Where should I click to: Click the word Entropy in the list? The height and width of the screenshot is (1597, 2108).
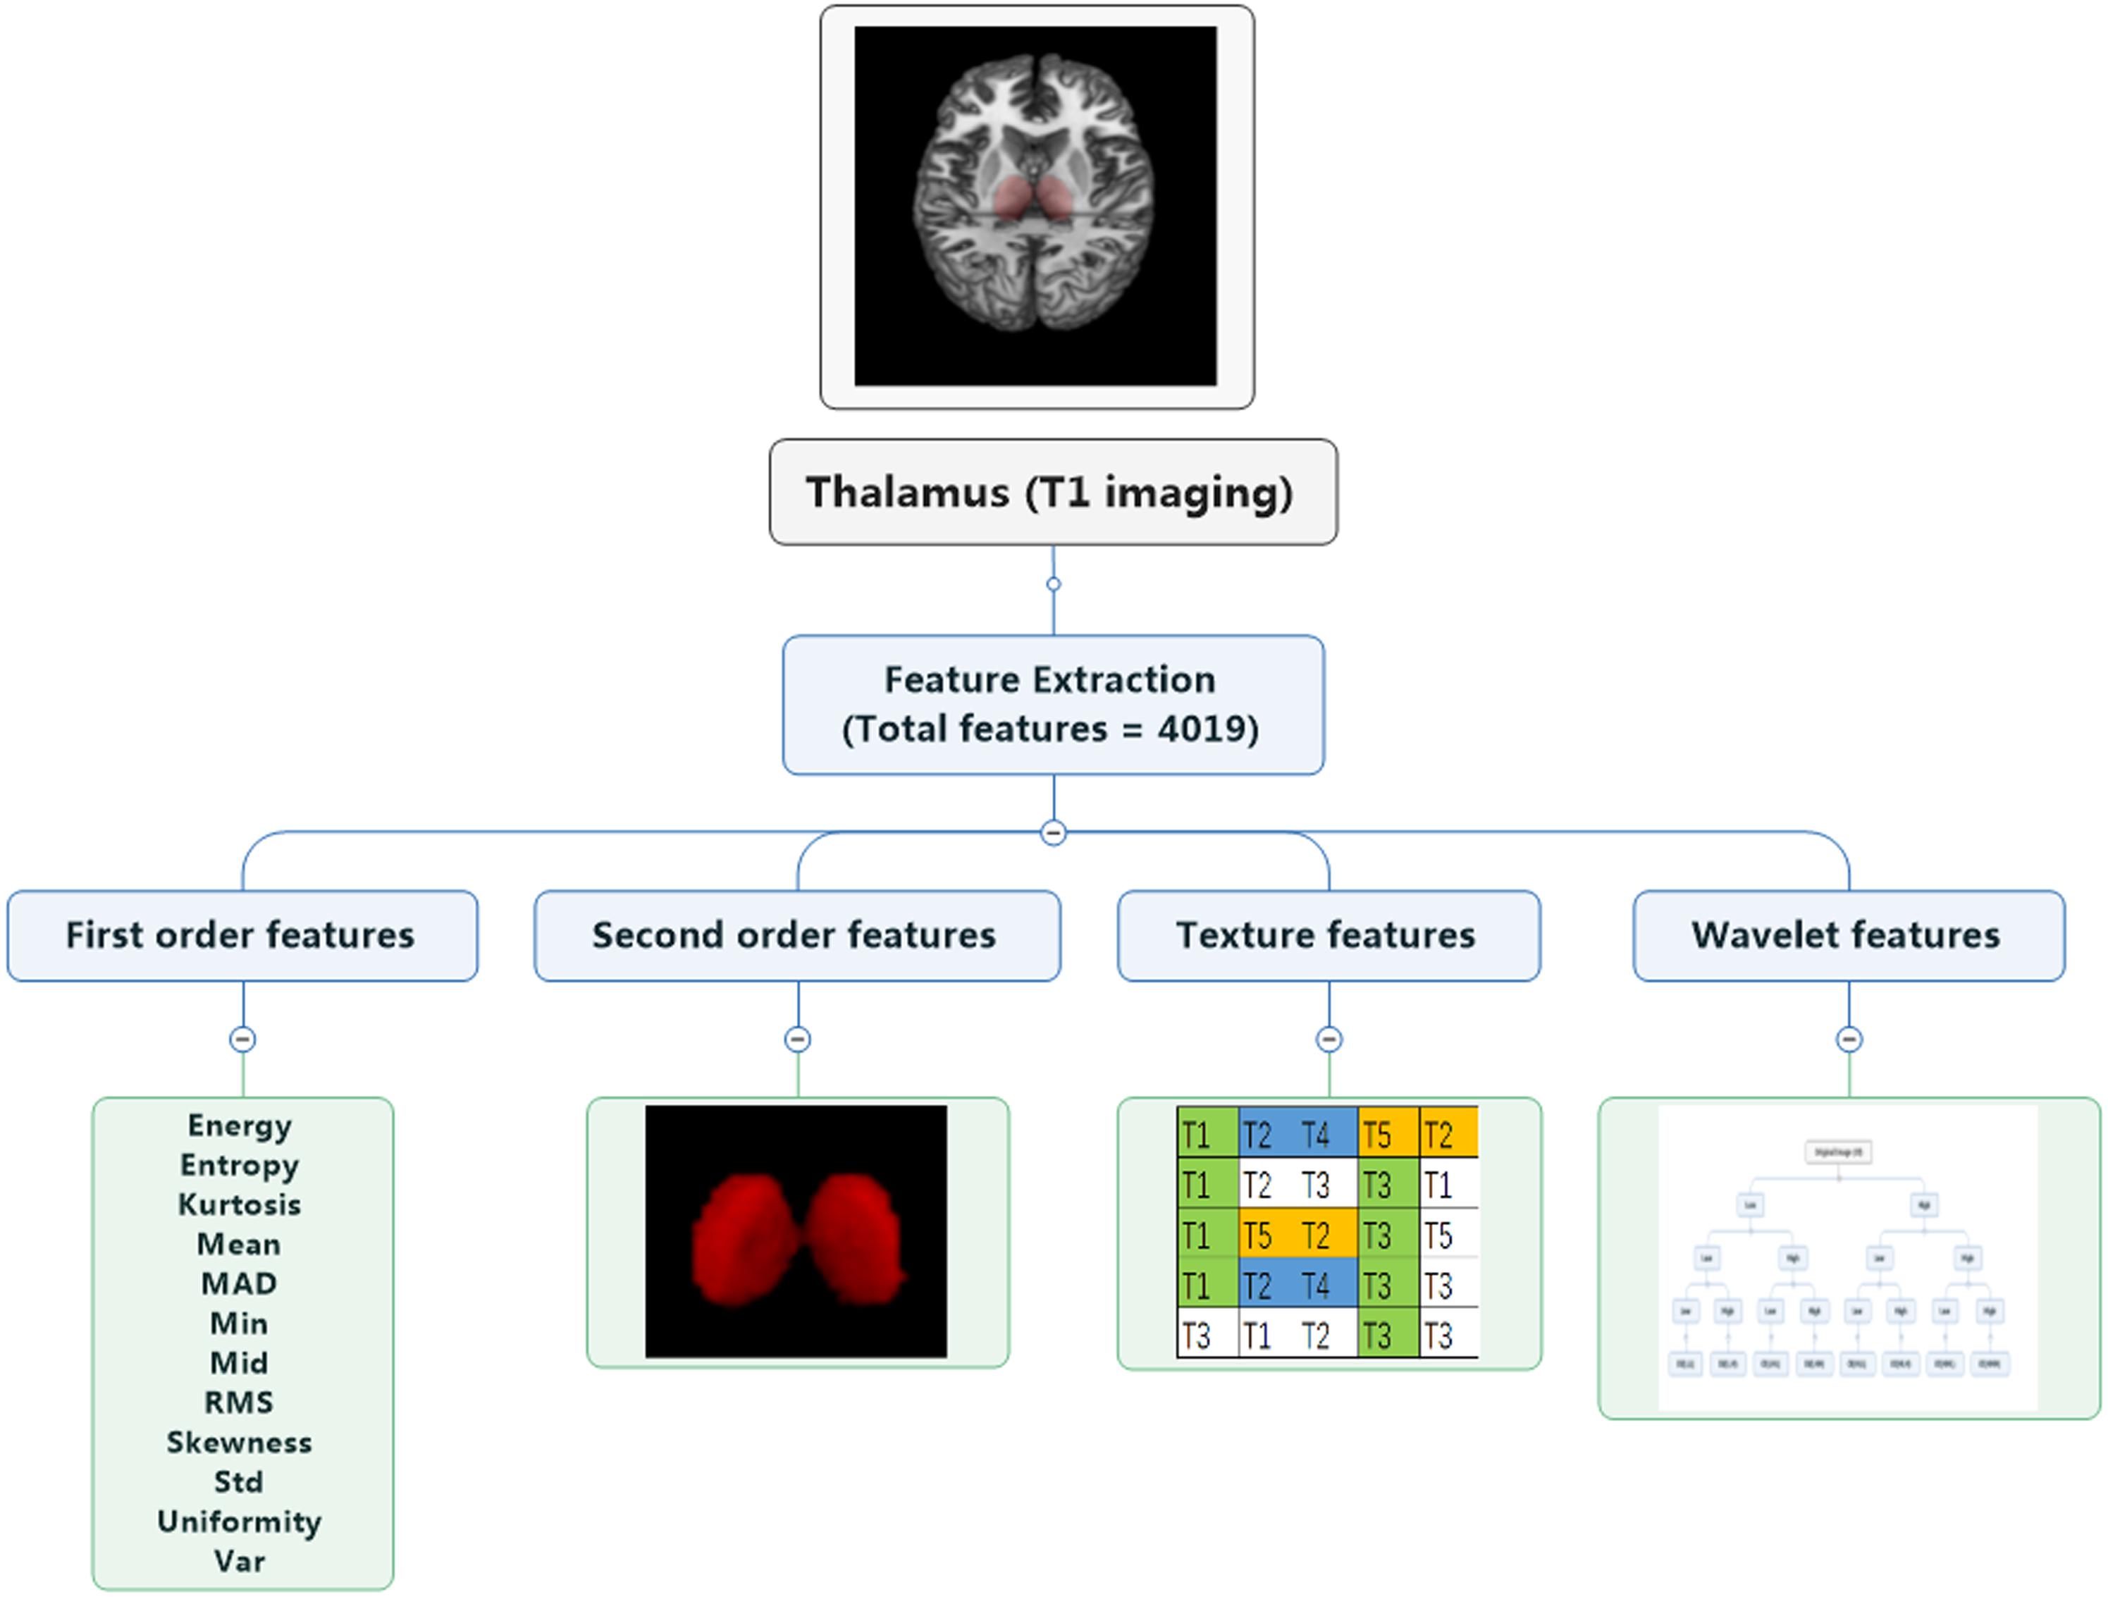click(x=239, y=1166)
